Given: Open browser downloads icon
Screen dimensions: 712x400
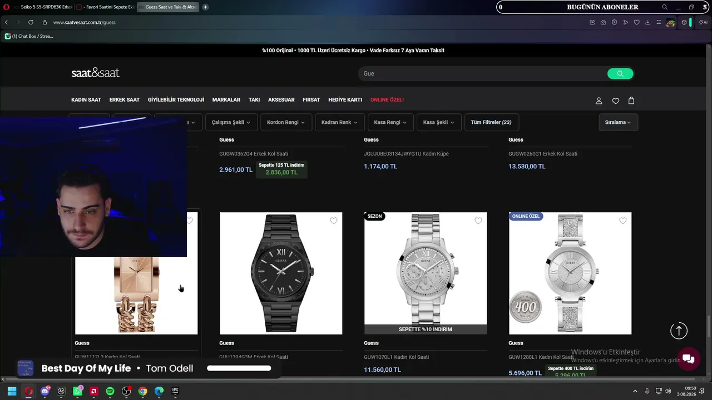Looking at the screenshot, I should [x=647, y=22].
